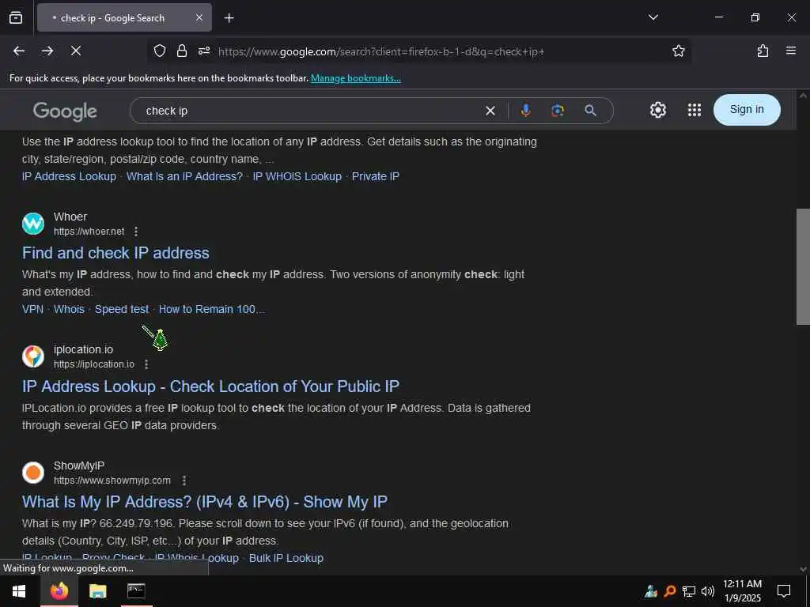The width and height of the screenshot is (810, 607).
Task: Open Firefox extensions puzzle icon
Action: (763, 51)
